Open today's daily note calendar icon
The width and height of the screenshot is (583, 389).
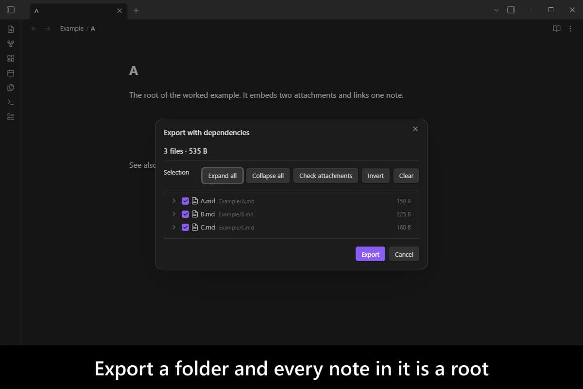[11, 73]
